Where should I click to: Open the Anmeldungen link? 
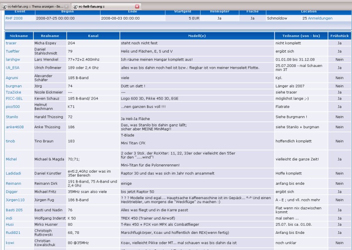[x=320, y=18]
